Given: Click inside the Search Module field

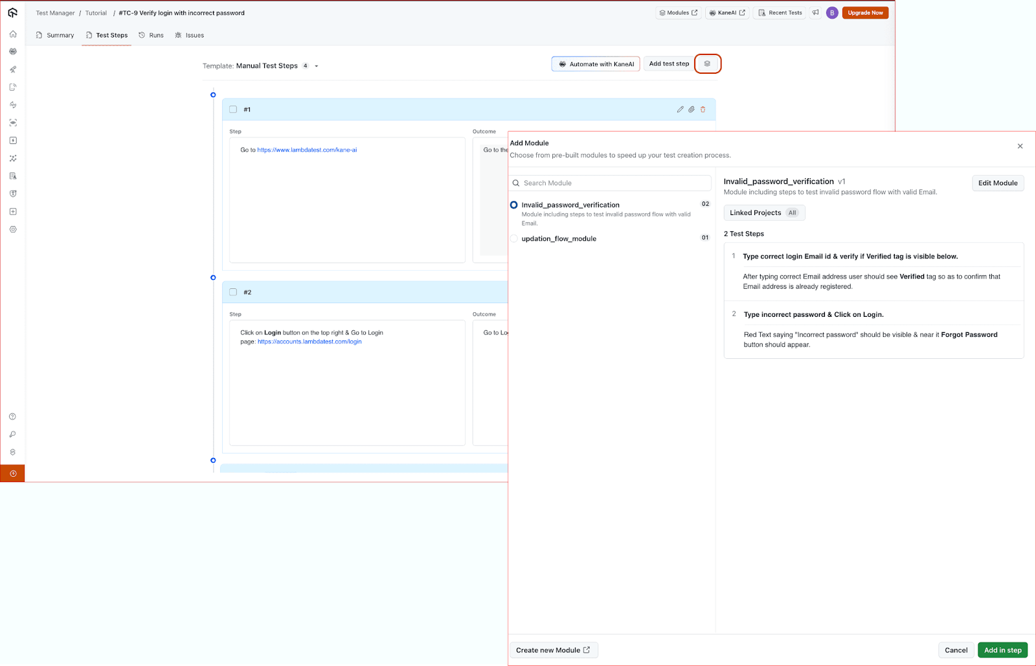Looking at the screenshot, I should click(x=609, y=183).
